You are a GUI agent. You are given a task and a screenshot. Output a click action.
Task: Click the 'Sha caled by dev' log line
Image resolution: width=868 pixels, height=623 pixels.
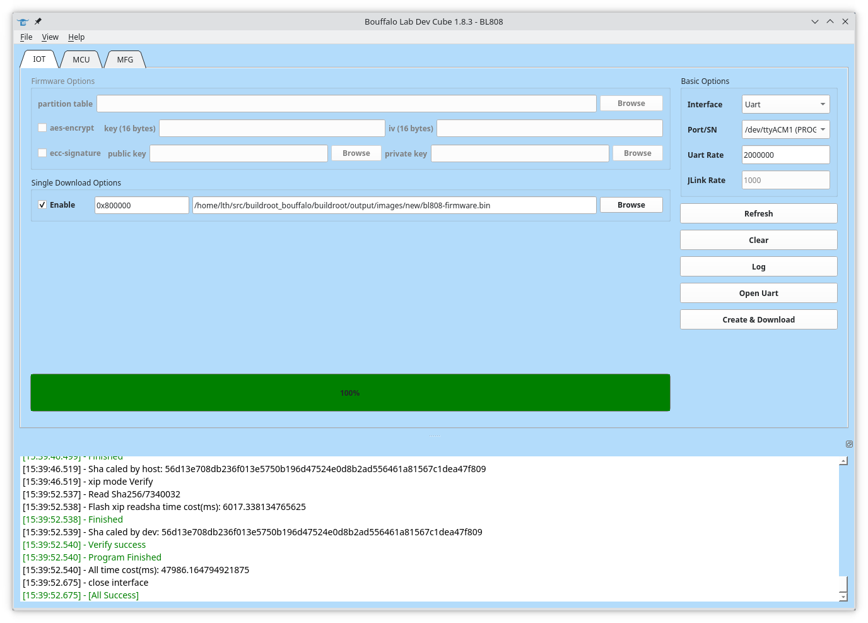(252, 532)
